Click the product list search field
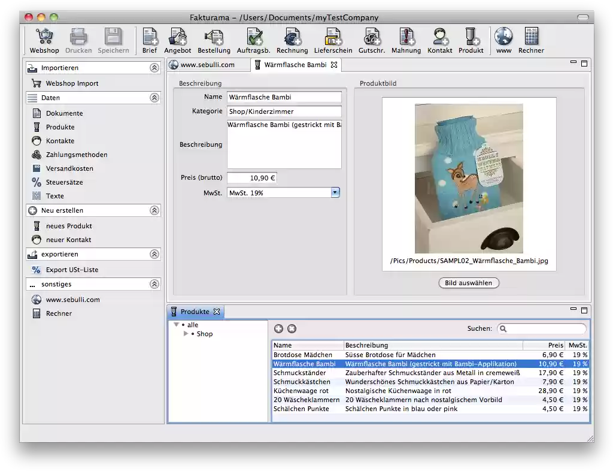 [x=542, y=328]
